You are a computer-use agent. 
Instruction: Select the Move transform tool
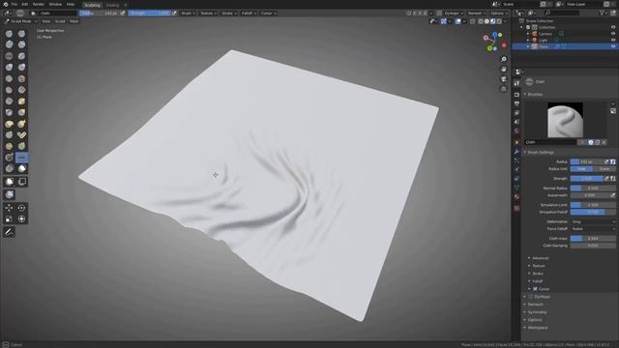[9, 208]
